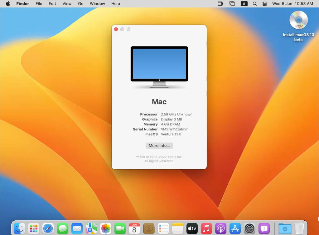
Task: Launch Messages app in the Dock
Action: coord(63,228)
